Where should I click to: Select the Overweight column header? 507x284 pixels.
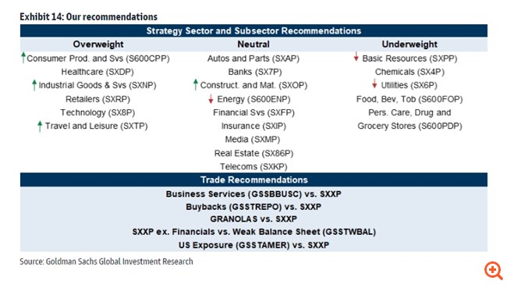(98, 44)
